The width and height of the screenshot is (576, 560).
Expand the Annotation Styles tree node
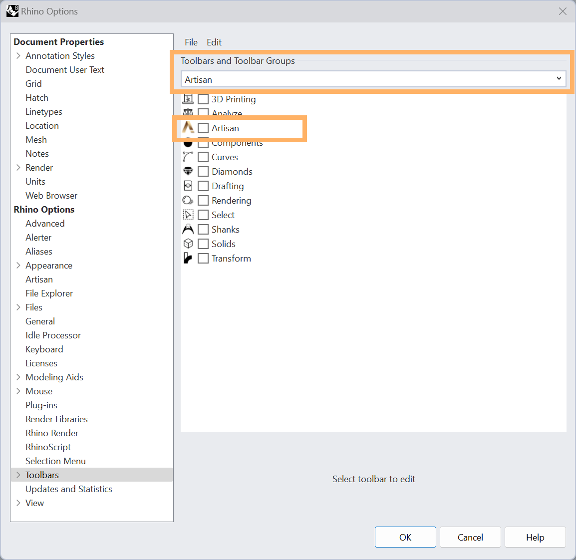tap(18, 56)
